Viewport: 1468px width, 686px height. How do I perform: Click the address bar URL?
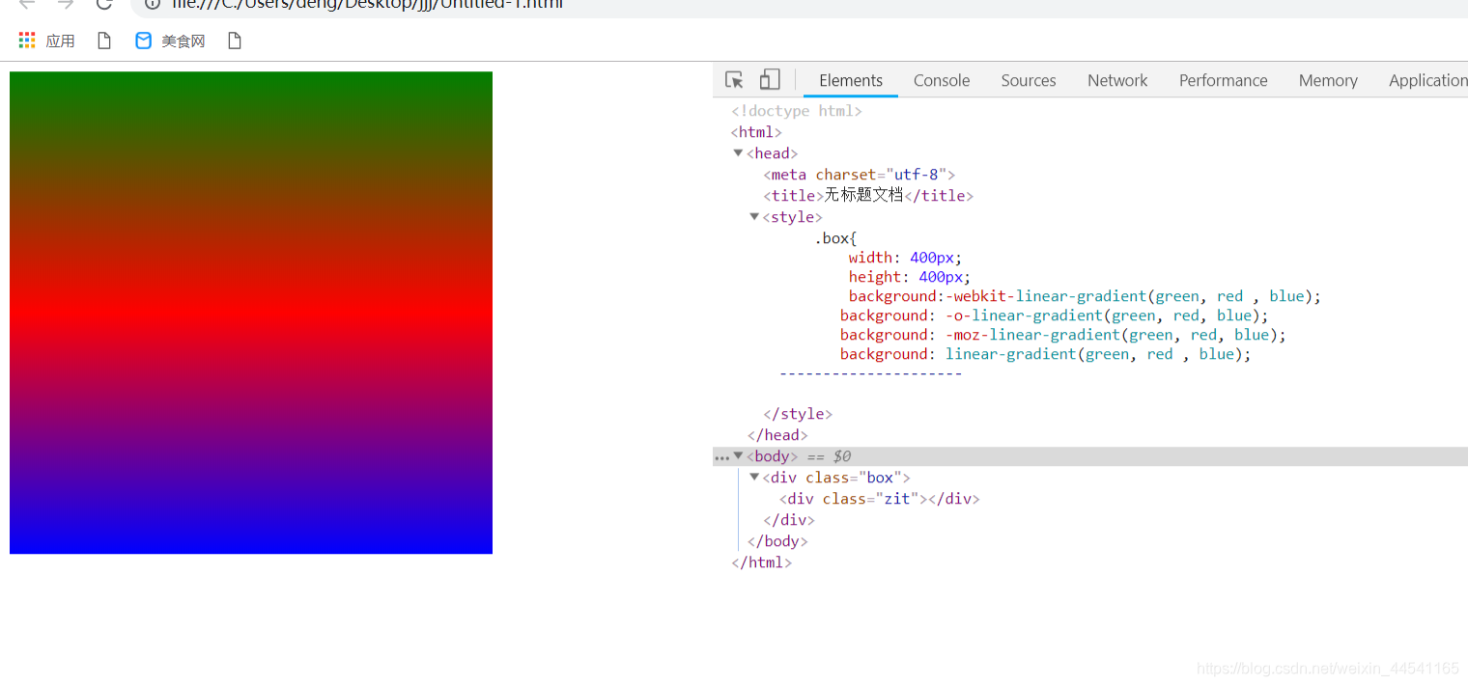(x=367, y=4)
